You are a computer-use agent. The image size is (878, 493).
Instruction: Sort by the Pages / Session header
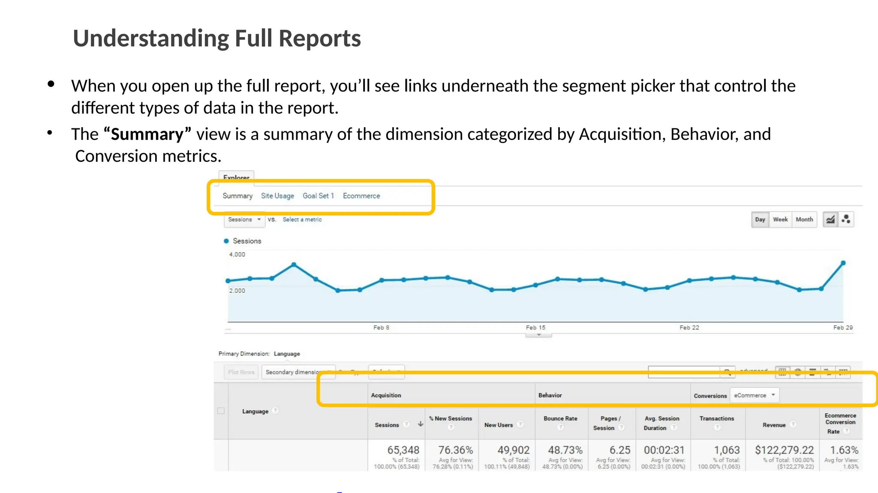(x=606, y=423)
